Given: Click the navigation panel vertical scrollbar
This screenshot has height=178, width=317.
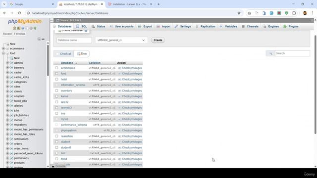Looking at the screenshot, I should [x=48, y=60].
